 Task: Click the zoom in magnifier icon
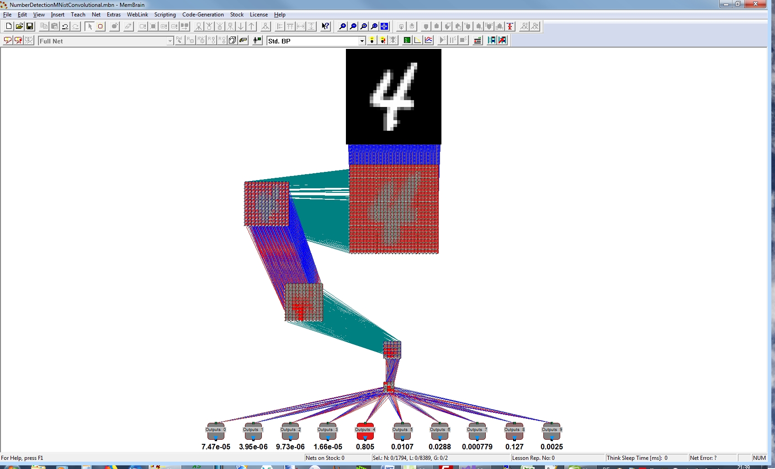coord(343,27)
